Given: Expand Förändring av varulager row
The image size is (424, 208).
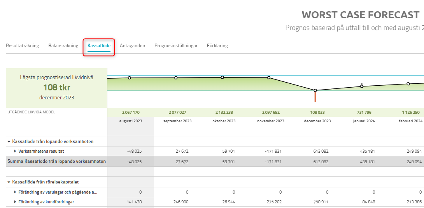Looking at the screenshot, I should (x=15, y=192).
